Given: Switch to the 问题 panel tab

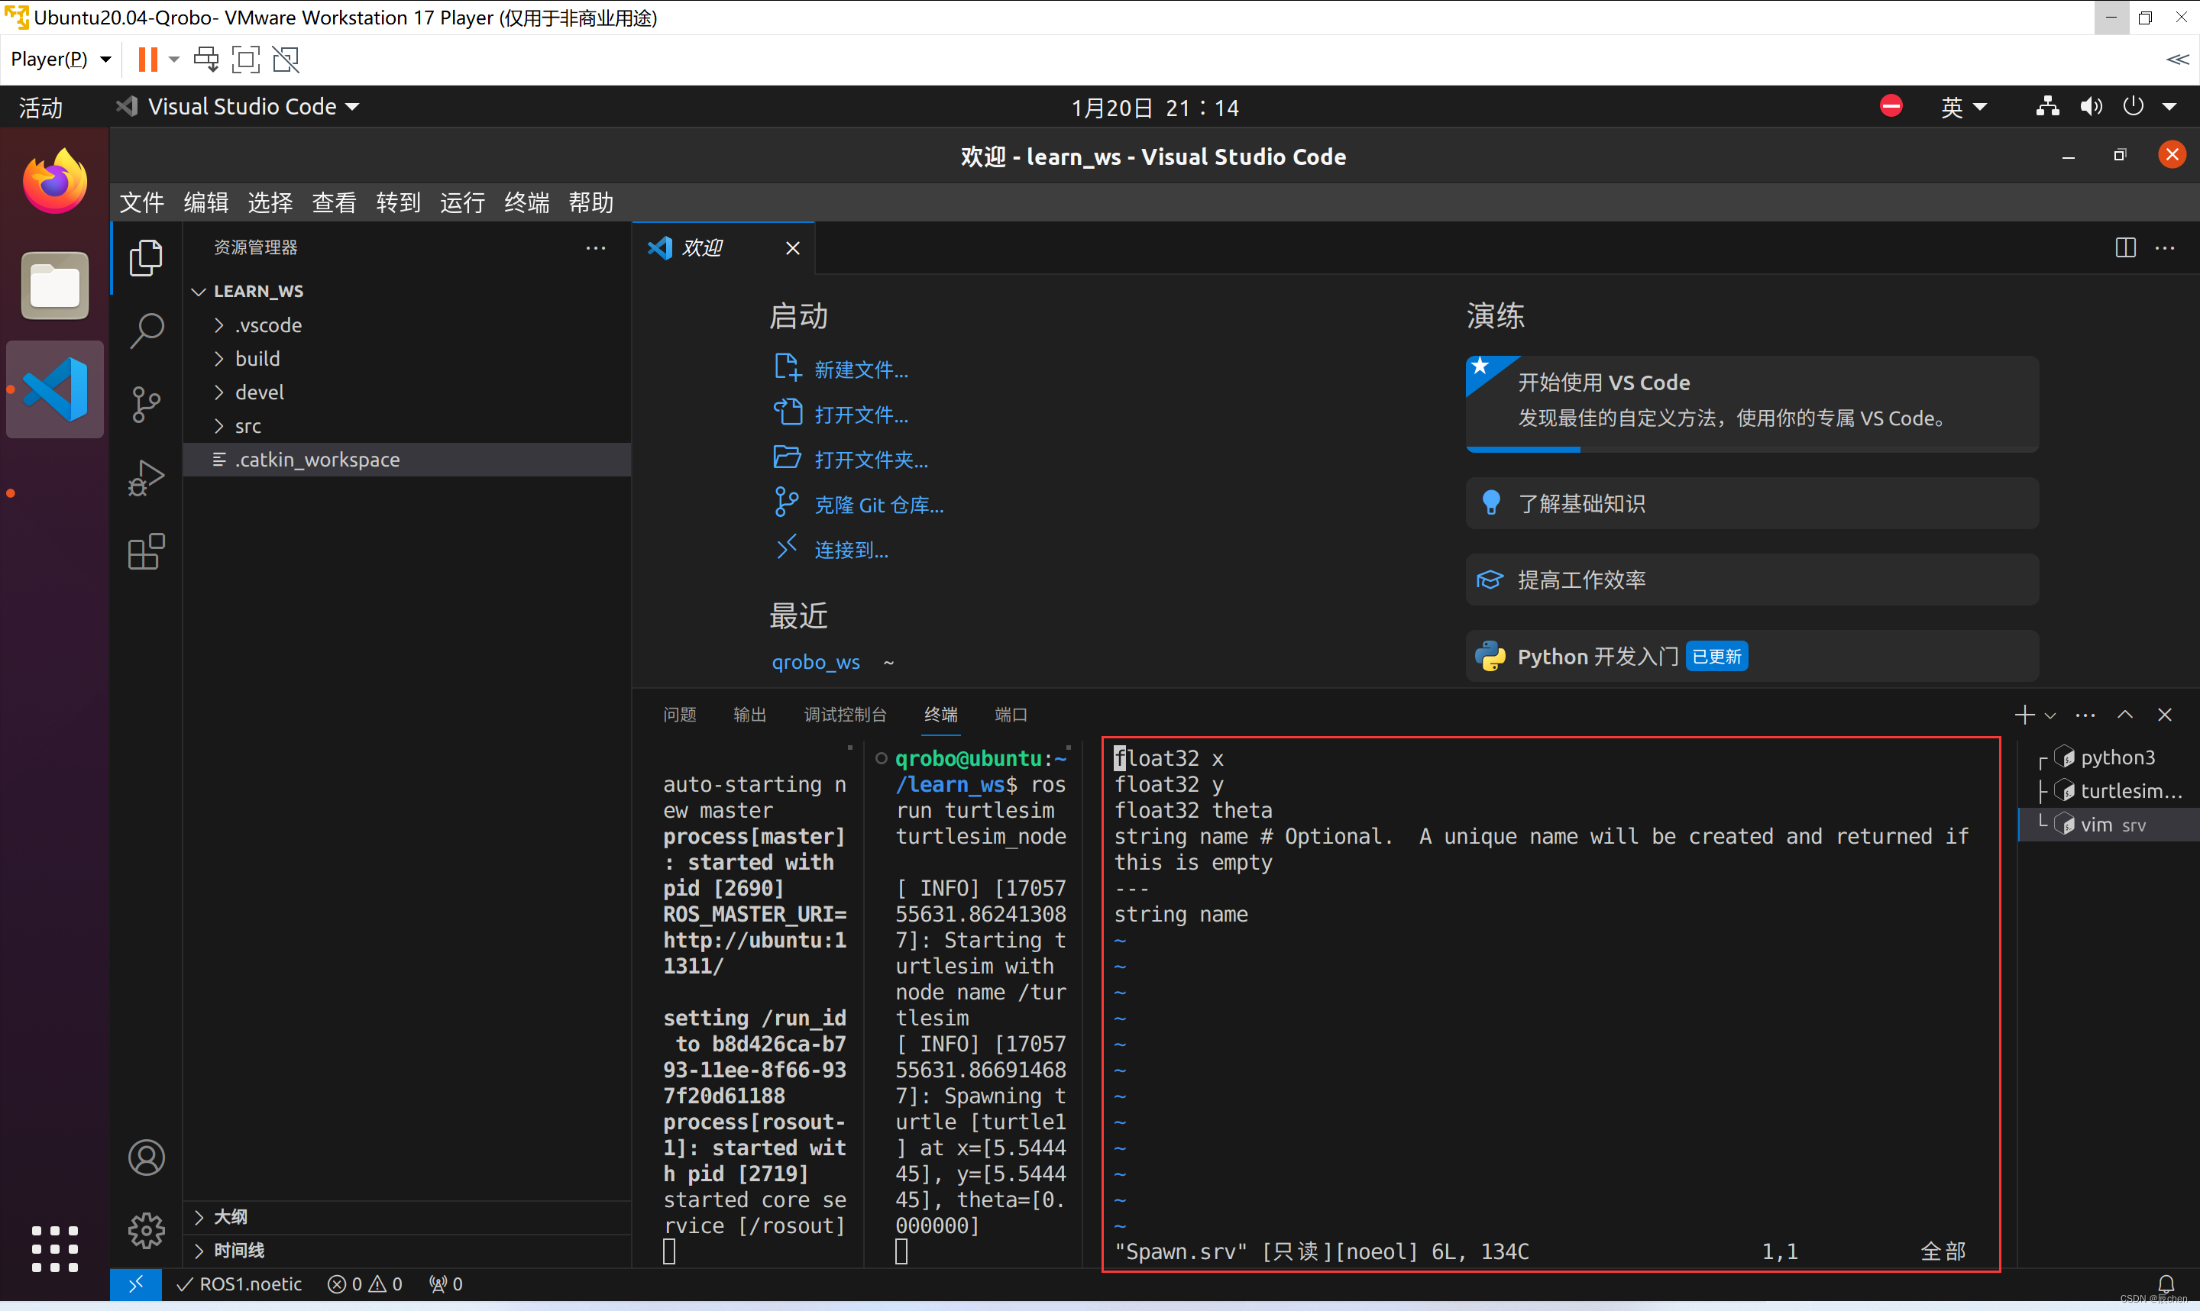Looking at the screenshot, I should click(679, 715).
